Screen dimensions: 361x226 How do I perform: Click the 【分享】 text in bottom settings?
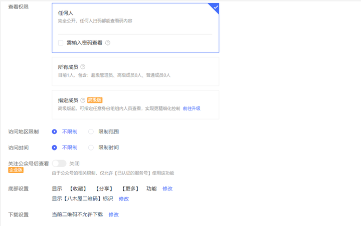pos(104,189)
